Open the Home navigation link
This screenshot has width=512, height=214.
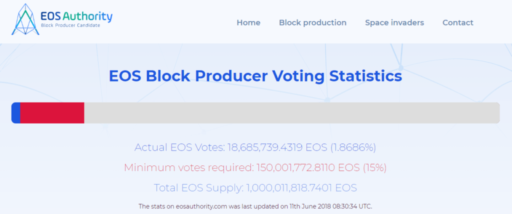coord(248,22)
